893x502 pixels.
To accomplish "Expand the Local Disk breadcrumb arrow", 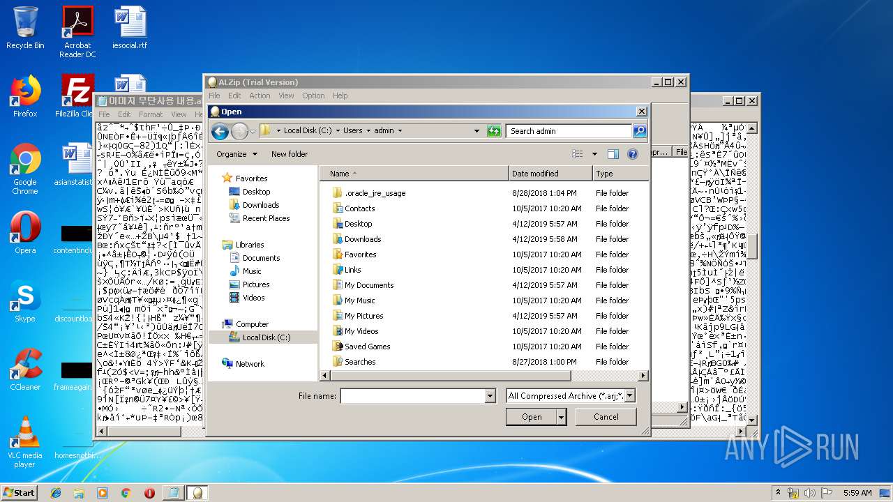I will [337, 131].
